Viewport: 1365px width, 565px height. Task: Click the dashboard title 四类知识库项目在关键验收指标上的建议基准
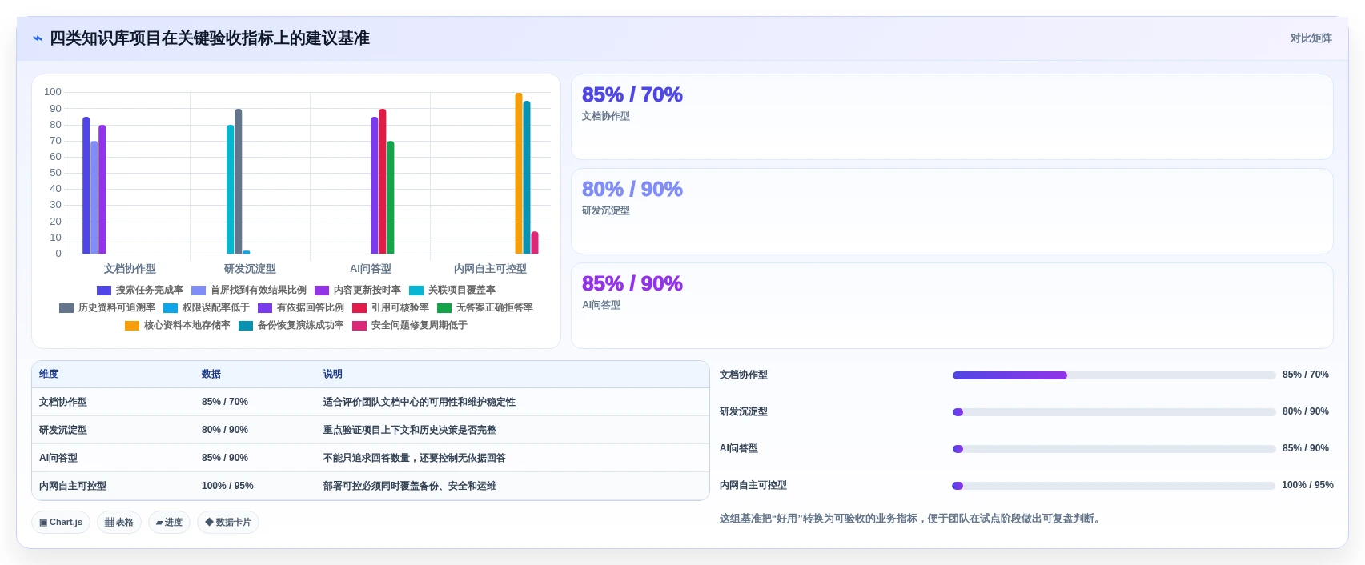(210, 38)
